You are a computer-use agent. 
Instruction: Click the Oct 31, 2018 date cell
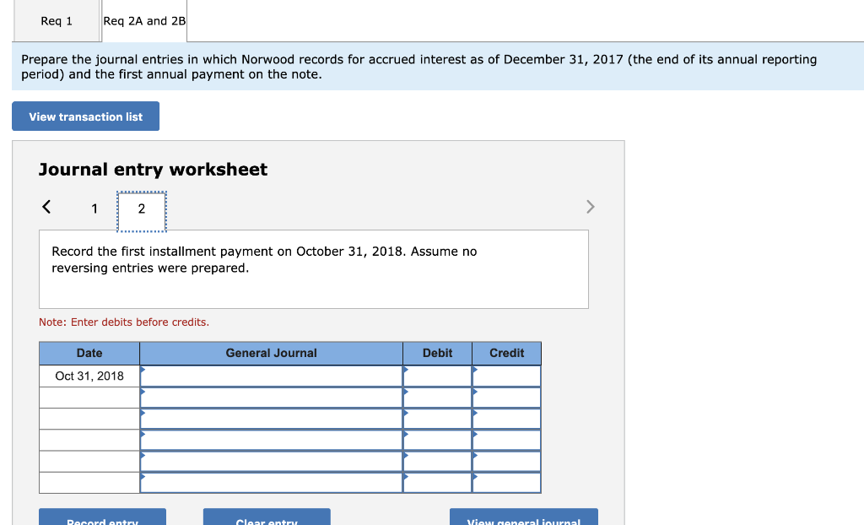click(89, 376)
